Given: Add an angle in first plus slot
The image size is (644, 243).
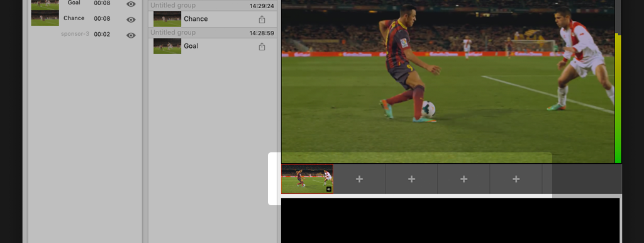Looking at the screenshot, I should (x=359, y=179).
